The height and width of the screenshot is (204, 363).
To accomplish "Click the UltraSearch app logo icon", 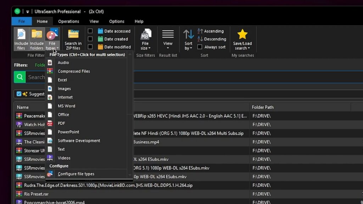I will click(x=17, y=11).
